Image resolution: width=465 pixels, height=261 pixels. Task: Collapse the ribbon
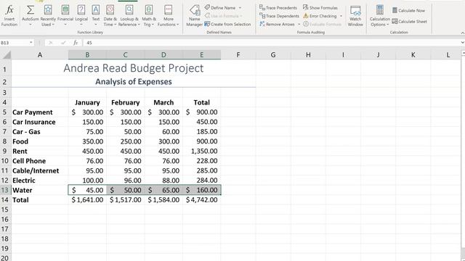[x=462, y=33]
